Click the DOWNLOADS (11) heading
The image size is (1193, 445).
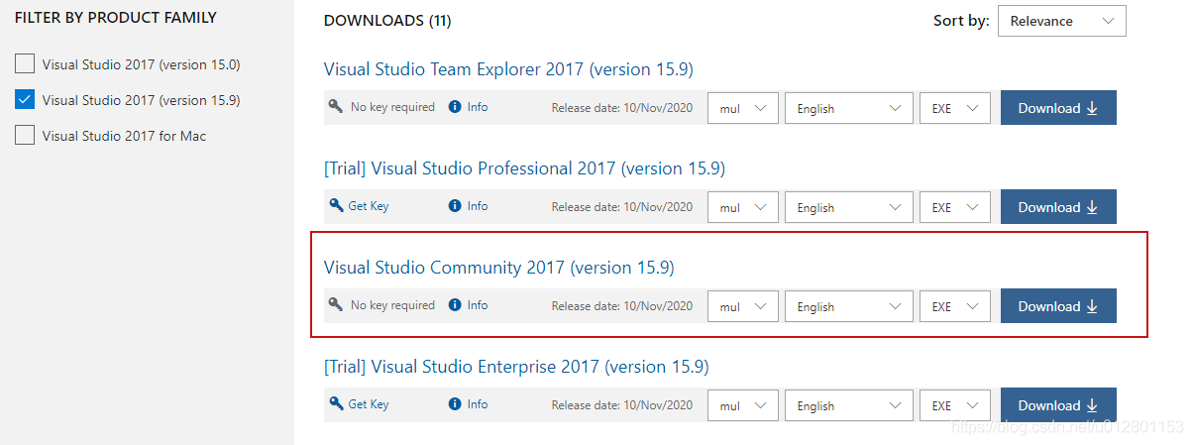387,21
